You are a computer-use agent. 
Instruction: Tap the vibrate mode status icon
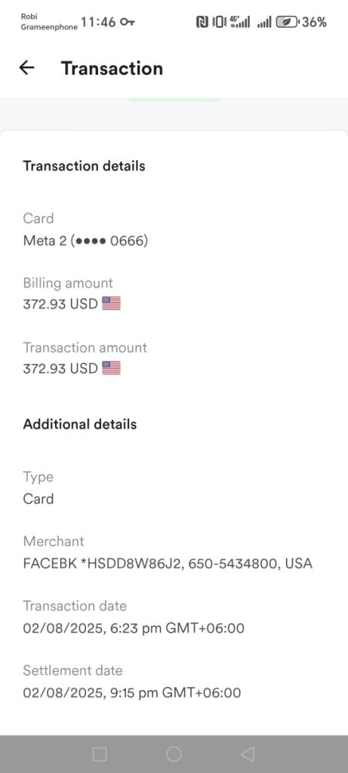click(219, 22)
